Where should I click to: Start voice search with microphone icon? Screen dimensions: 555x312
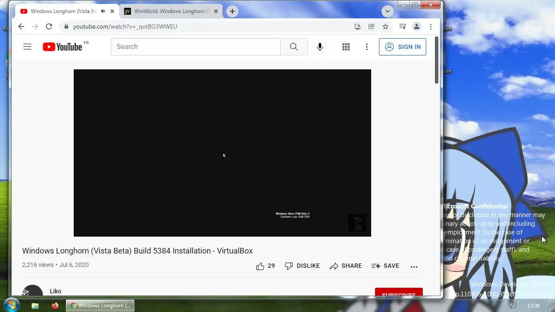[320, 47]
